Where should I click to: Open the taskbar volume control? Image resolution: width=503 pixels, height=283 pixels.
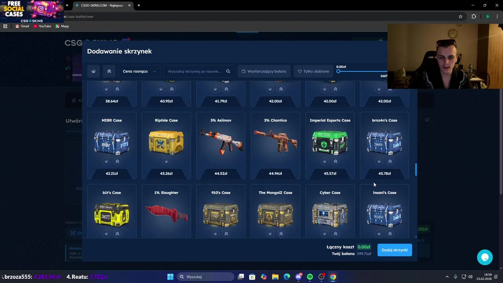coord(470,277)
